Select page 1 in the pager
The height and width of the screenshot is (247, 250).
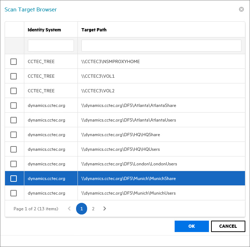81,209
